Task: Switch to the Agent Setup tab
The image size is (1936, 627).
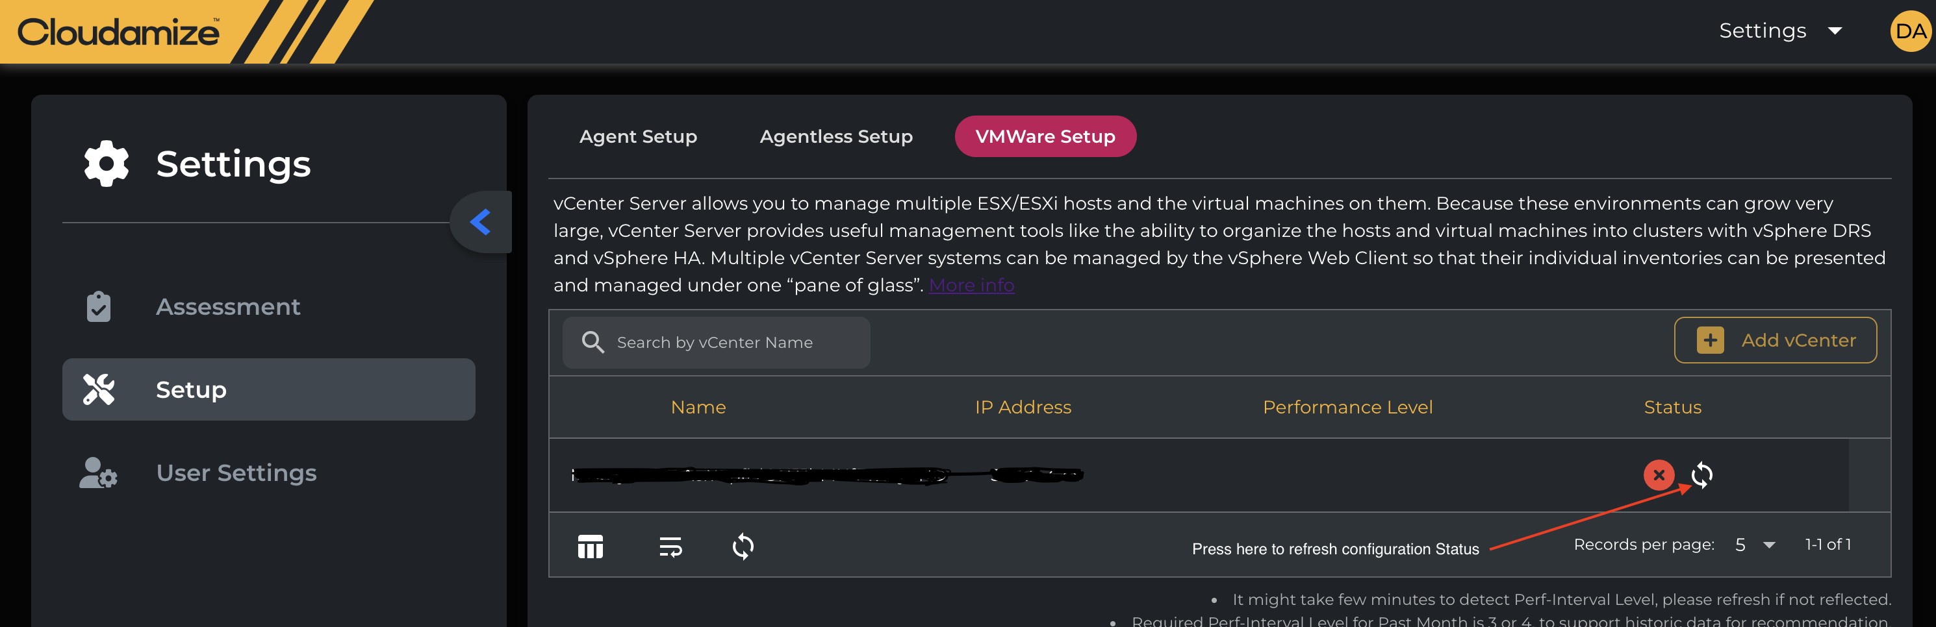Action: point(638,137)
